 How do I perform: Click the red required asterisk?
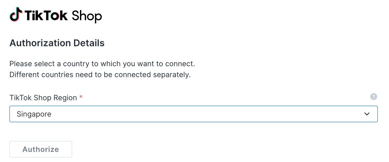(81, 97)
